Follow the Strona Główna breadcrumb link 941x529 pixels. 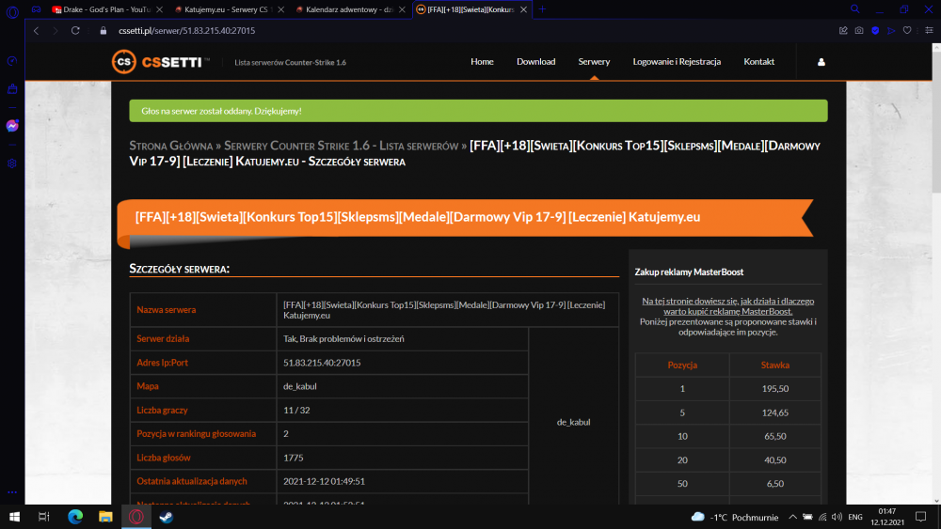click(x=171, y=147)
